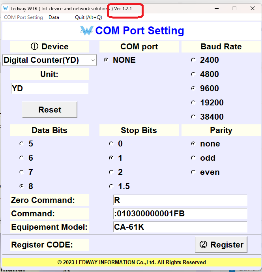
Task: Click the Zero Command field with R
Action: coord(180,200)
